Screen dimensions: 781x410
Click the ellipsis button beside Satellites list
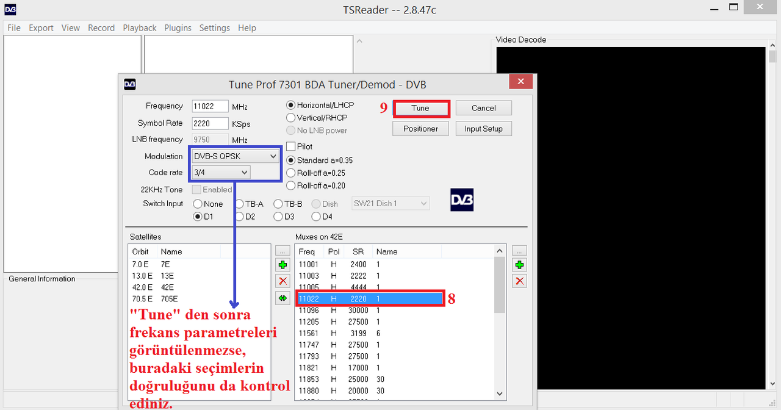[283, 250]
